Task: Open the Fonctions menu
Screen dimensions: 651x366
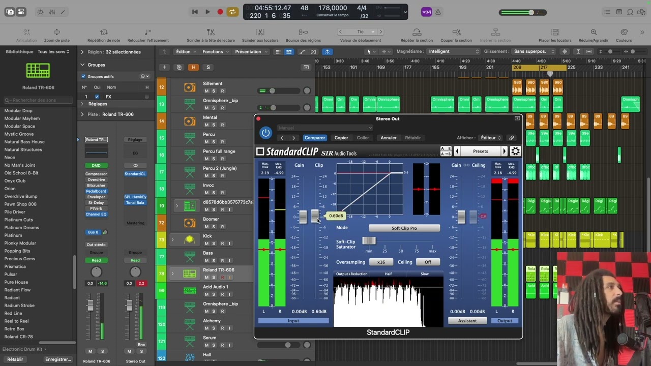Action: (x=215, y=51)
